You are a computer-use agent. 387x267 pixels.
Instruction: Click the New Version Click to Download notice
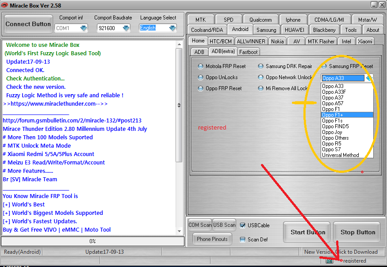coord(341,252)
